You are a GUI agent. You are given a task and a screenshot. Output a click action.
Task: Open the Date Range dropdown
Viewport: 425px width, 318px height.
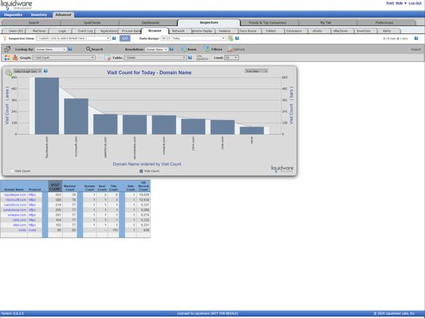tap(193, 38)
